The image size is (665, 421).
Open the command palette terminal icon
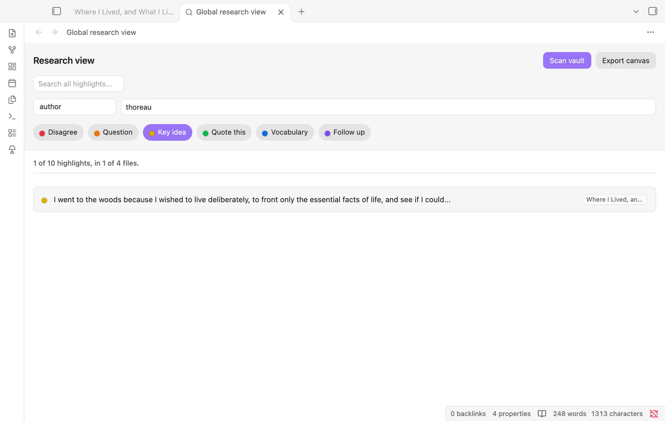(12, 116)
